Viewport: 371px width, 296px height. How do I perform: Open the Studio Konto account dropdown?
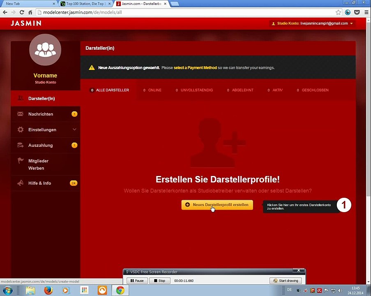pos(312,23)
